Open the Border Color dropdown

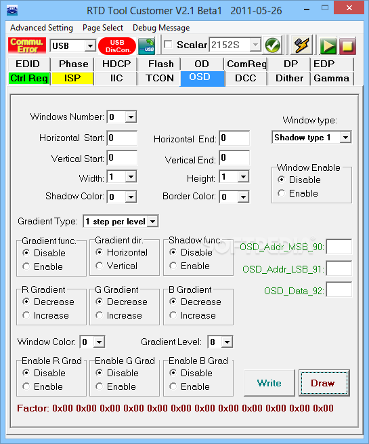point(243,197)
